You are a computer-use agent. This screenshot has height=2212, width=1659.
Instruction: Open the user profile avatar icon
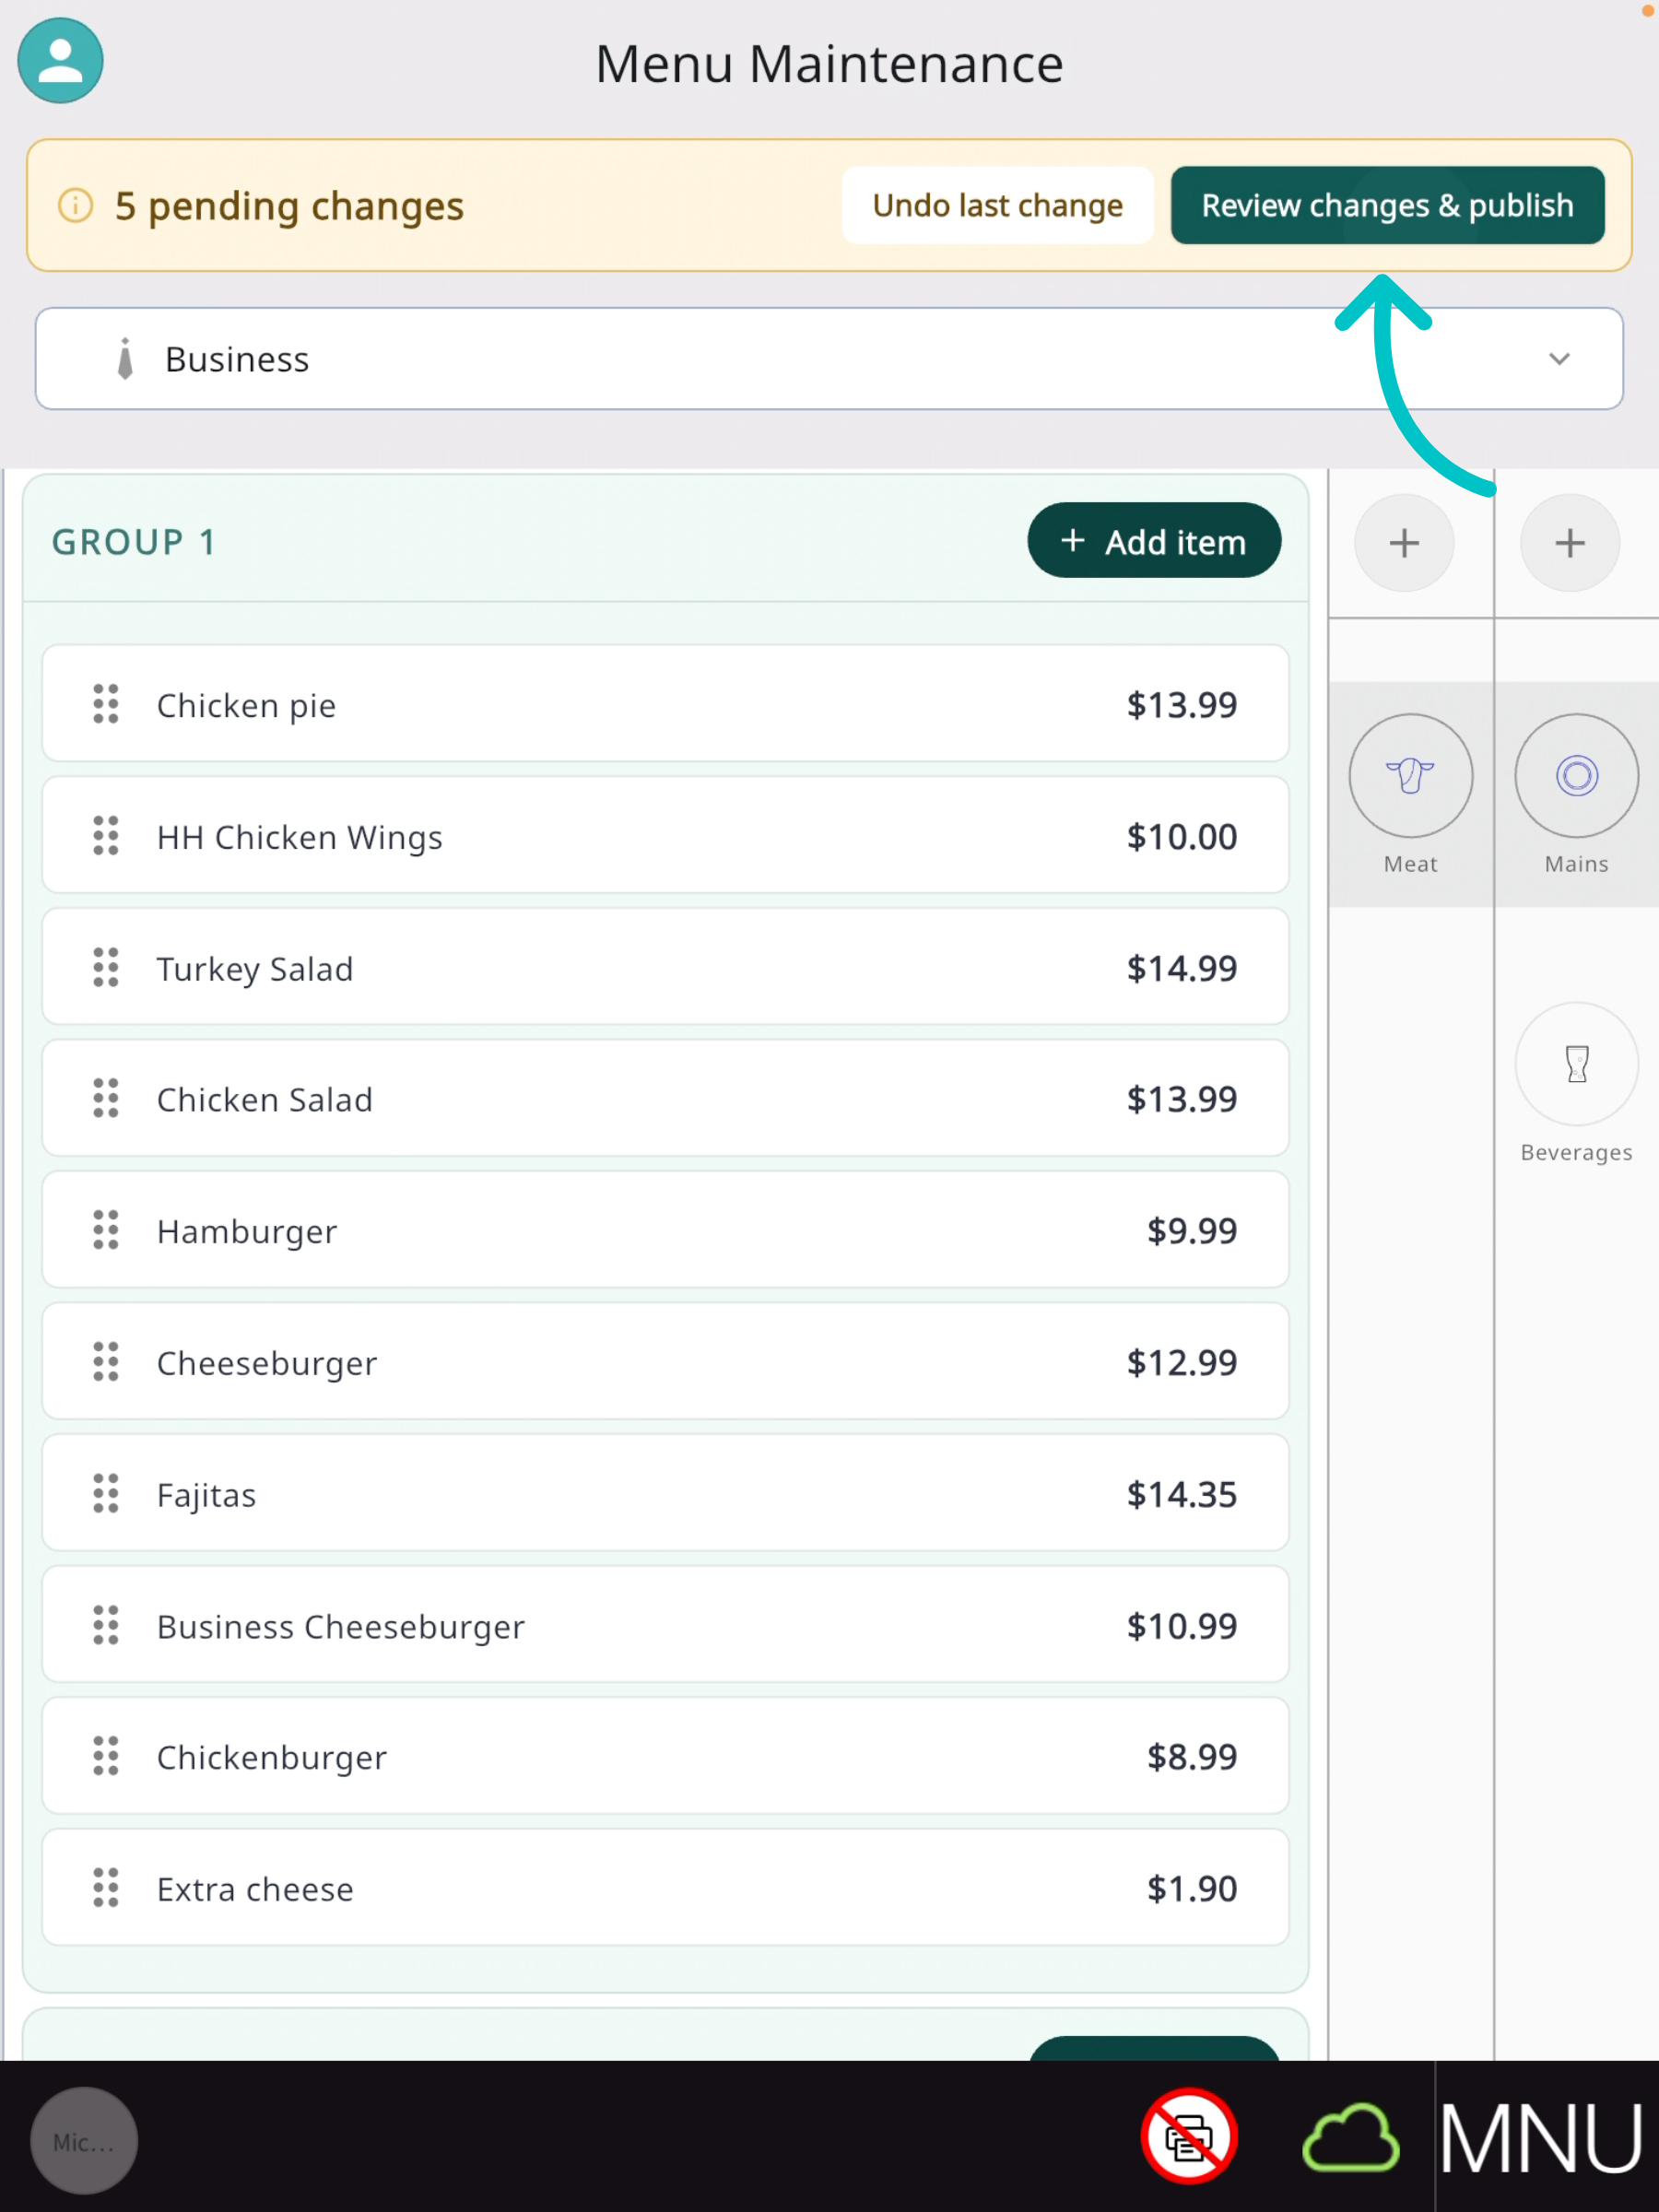pos(60,60)
